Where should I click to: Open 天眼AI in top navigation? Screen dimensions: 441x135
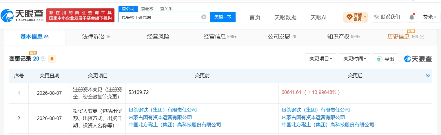click(318, 17)
